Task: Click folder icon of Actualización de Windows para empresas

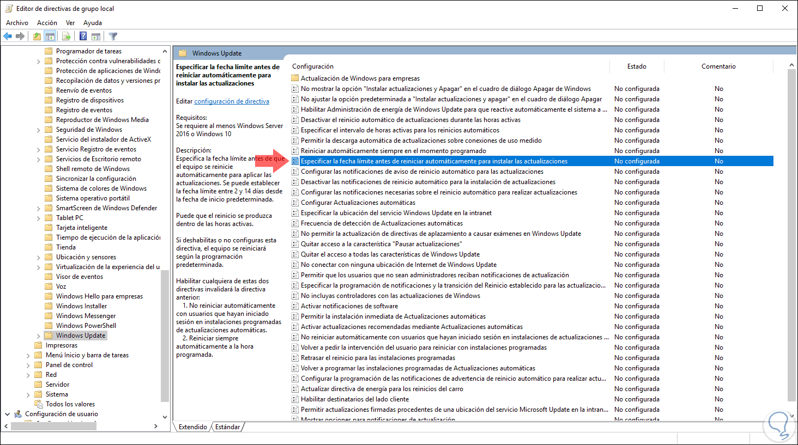Action: coord(295,78)
